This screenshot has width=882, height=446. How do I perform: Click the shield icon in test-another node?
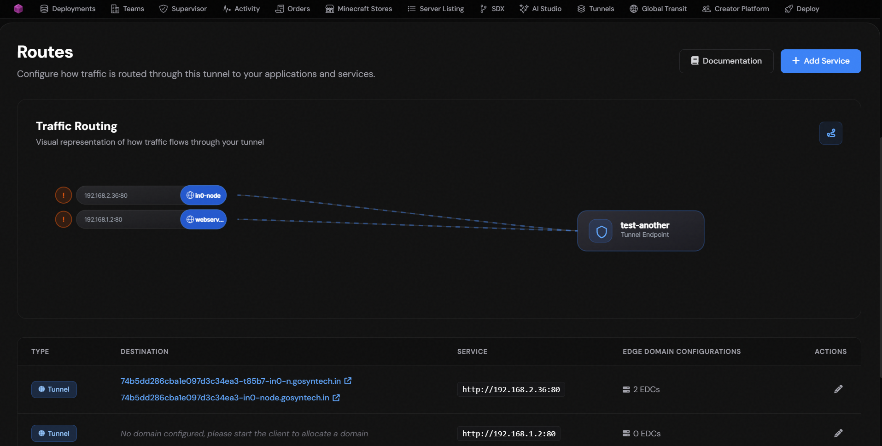coord(601,231)
